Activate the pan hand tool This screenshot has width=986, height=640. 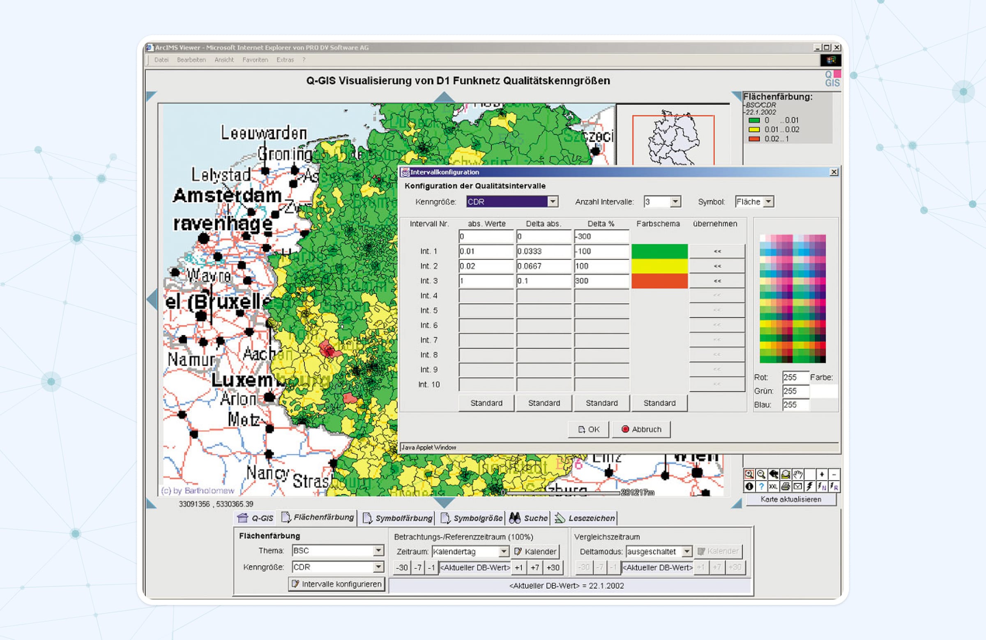(798, 474)
